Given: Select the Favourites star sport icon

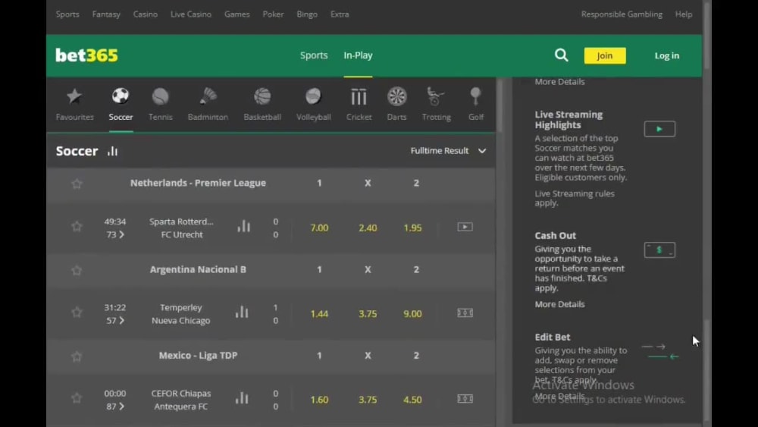Looking at the screenshot, I should [74, 96].
